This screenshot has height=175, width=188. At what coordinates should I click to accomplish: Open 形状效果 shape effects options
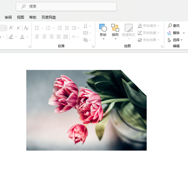(x=148, y=40)
